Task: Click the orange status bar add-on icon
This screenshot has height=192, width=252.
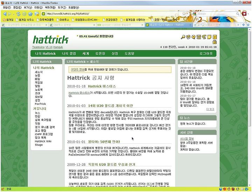Action: click(x=225, y=189)
